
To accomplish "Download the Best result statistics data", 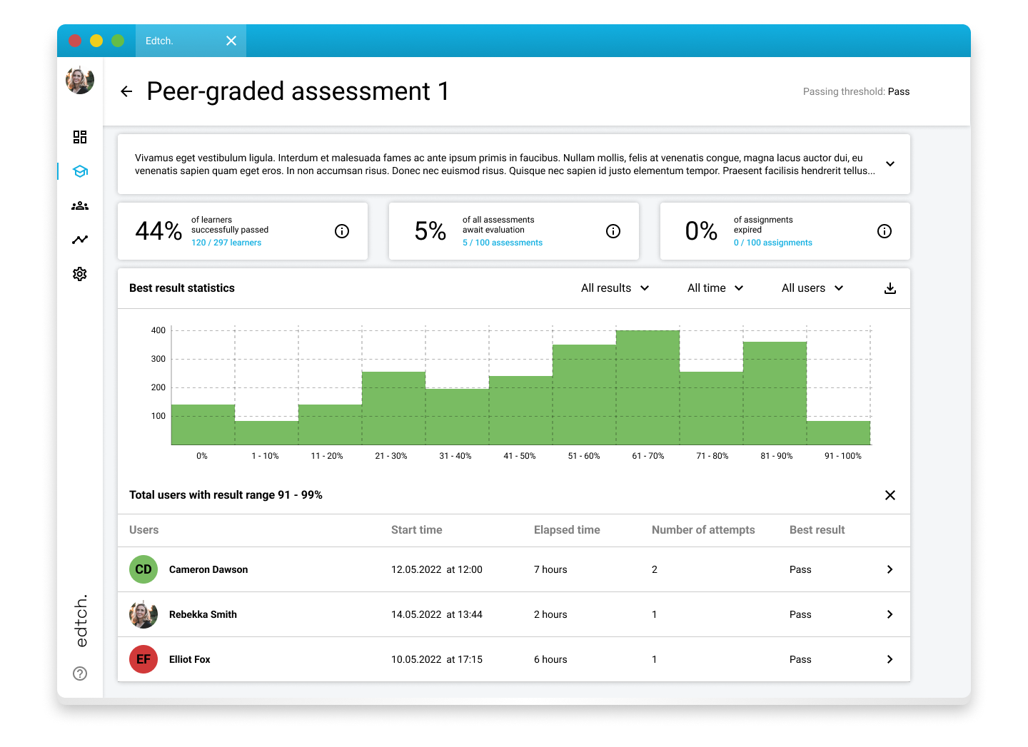I will tap(890, 288).
